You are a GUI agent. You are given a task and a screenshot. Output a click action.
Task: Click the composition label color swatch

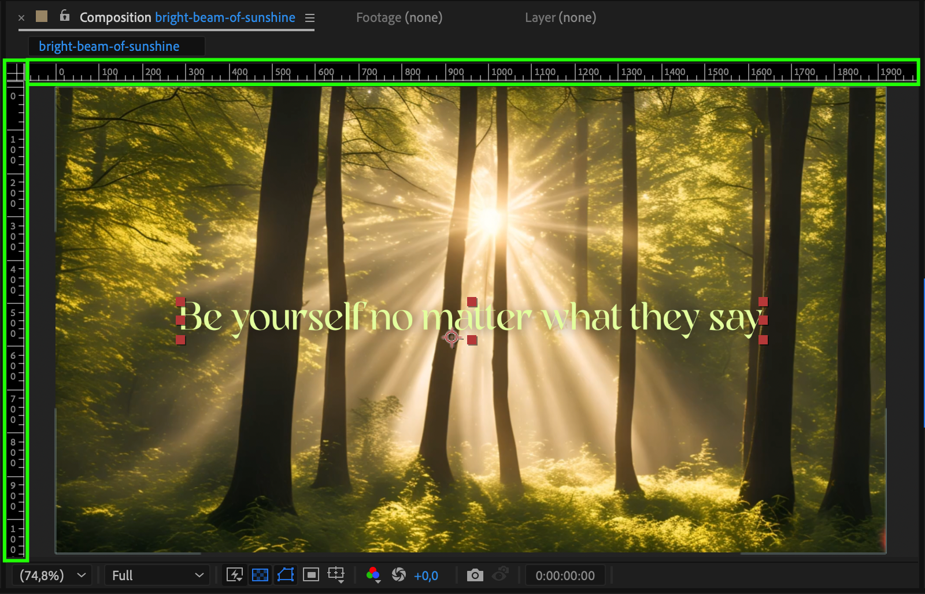click(42, 17)
